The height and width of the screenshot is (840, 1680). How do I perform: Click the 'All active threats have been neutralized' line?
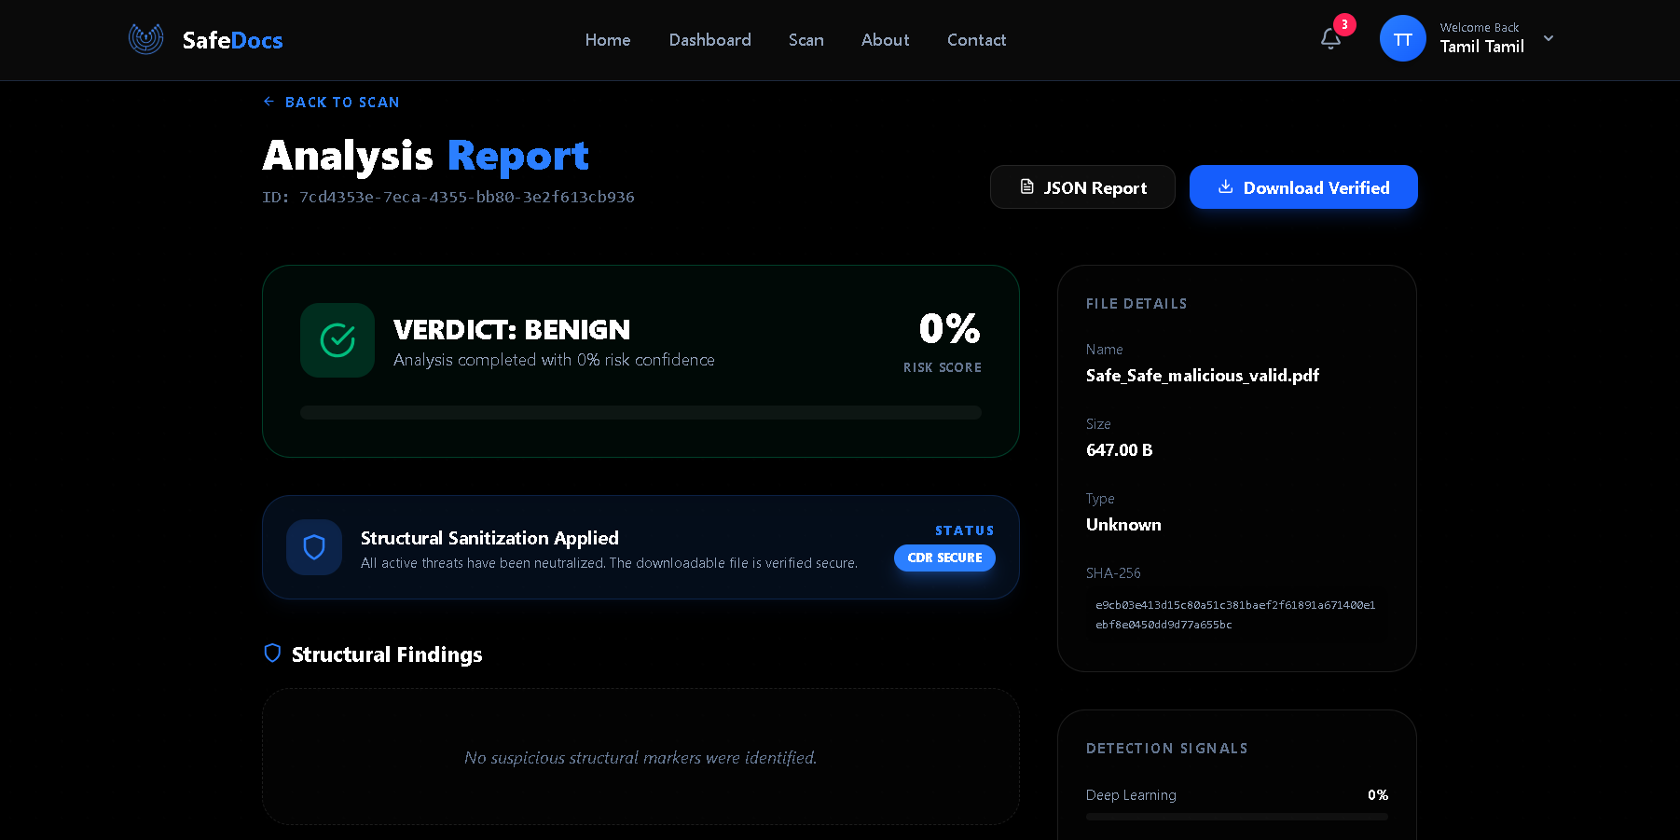[x=609, y=563]
